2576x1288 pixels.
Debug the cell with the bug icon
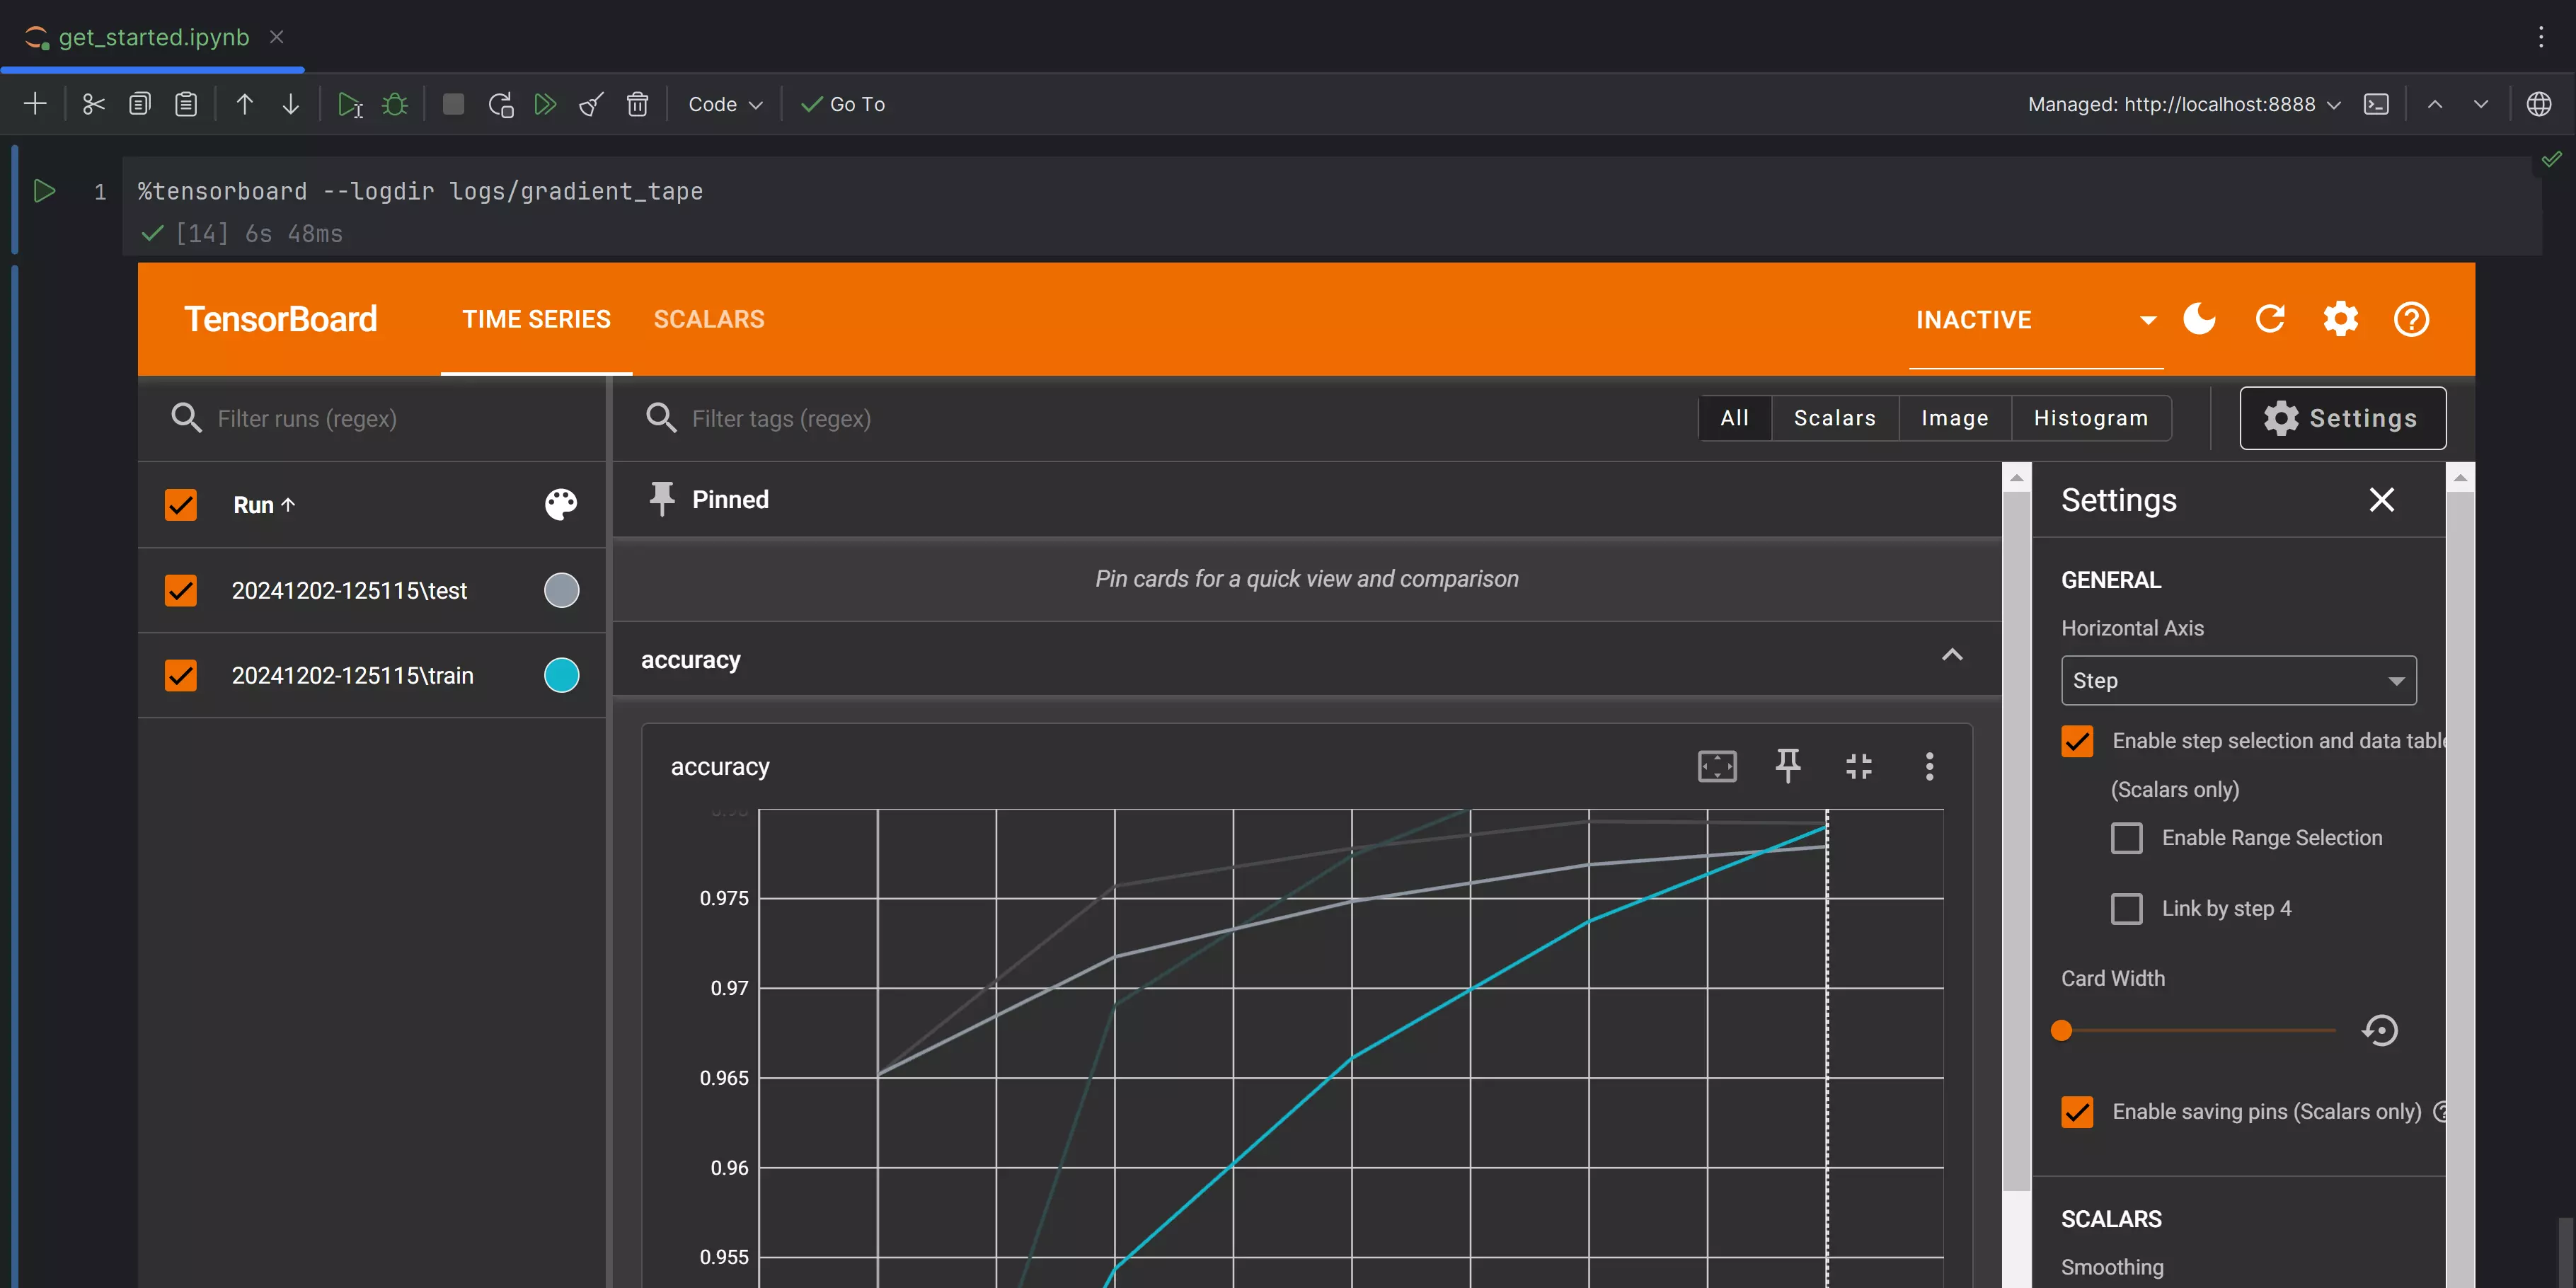click(395, 104)
